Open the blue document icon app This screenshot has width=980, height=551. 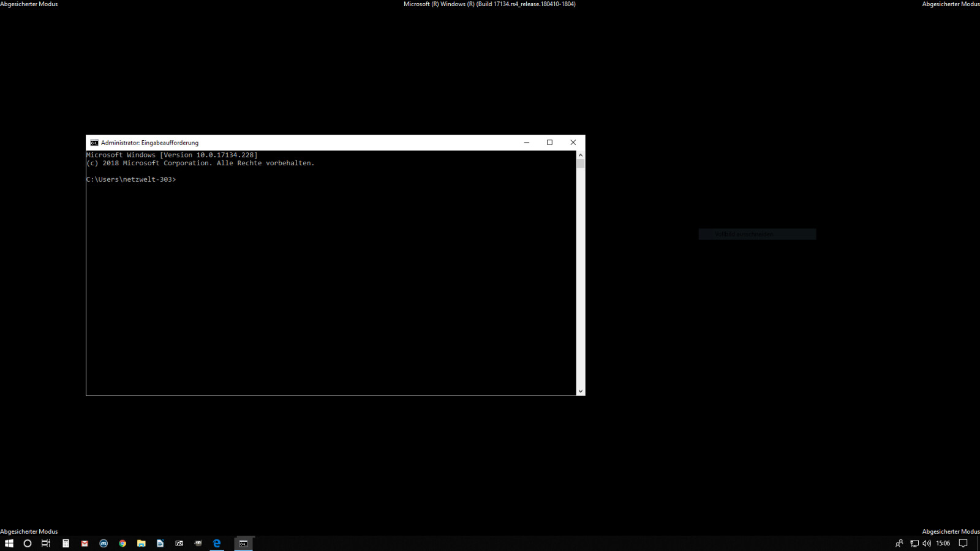coord(160,543)
